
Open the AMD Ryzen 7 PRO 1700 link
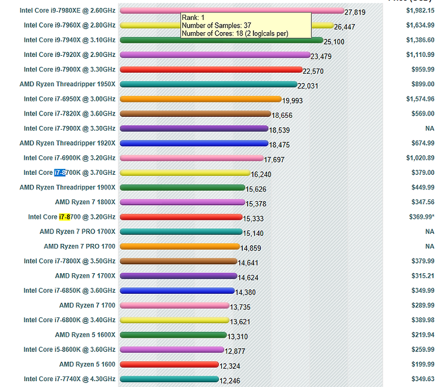coord(79,246)
